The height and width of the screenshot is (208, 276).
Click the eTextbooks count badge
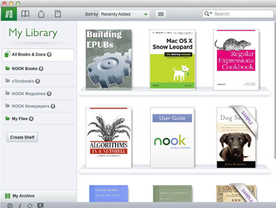coord(37,81)
